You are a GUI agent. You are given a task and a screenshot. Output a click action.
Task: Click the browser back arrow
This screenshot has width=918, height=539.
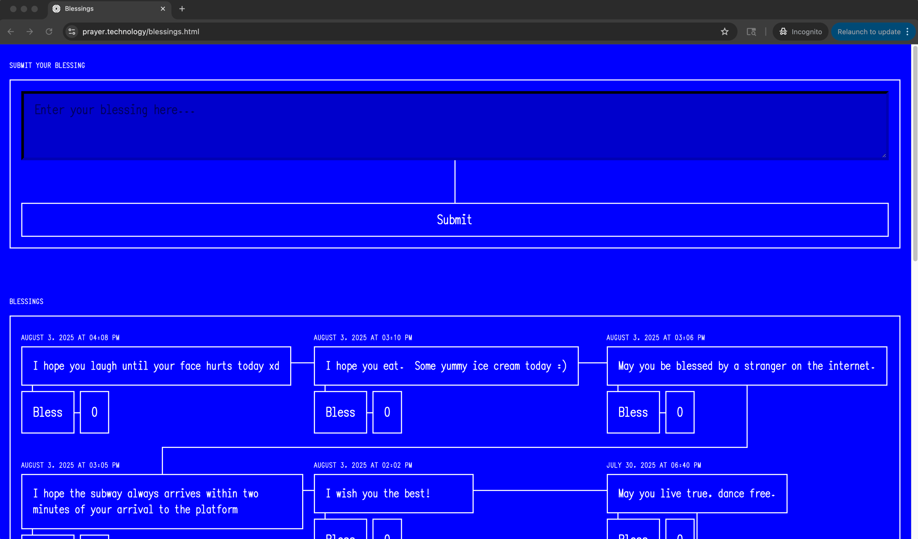pos(11,32)
